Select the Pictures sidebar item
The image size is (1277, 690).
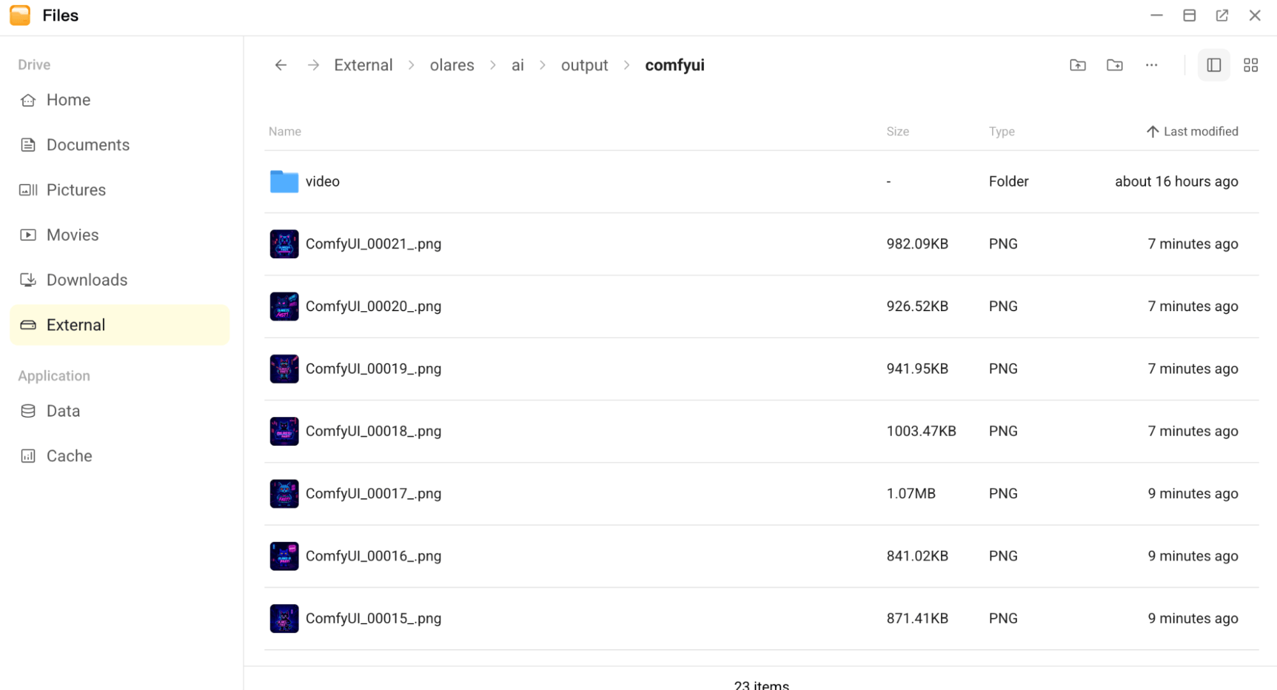tap(76, 189)
